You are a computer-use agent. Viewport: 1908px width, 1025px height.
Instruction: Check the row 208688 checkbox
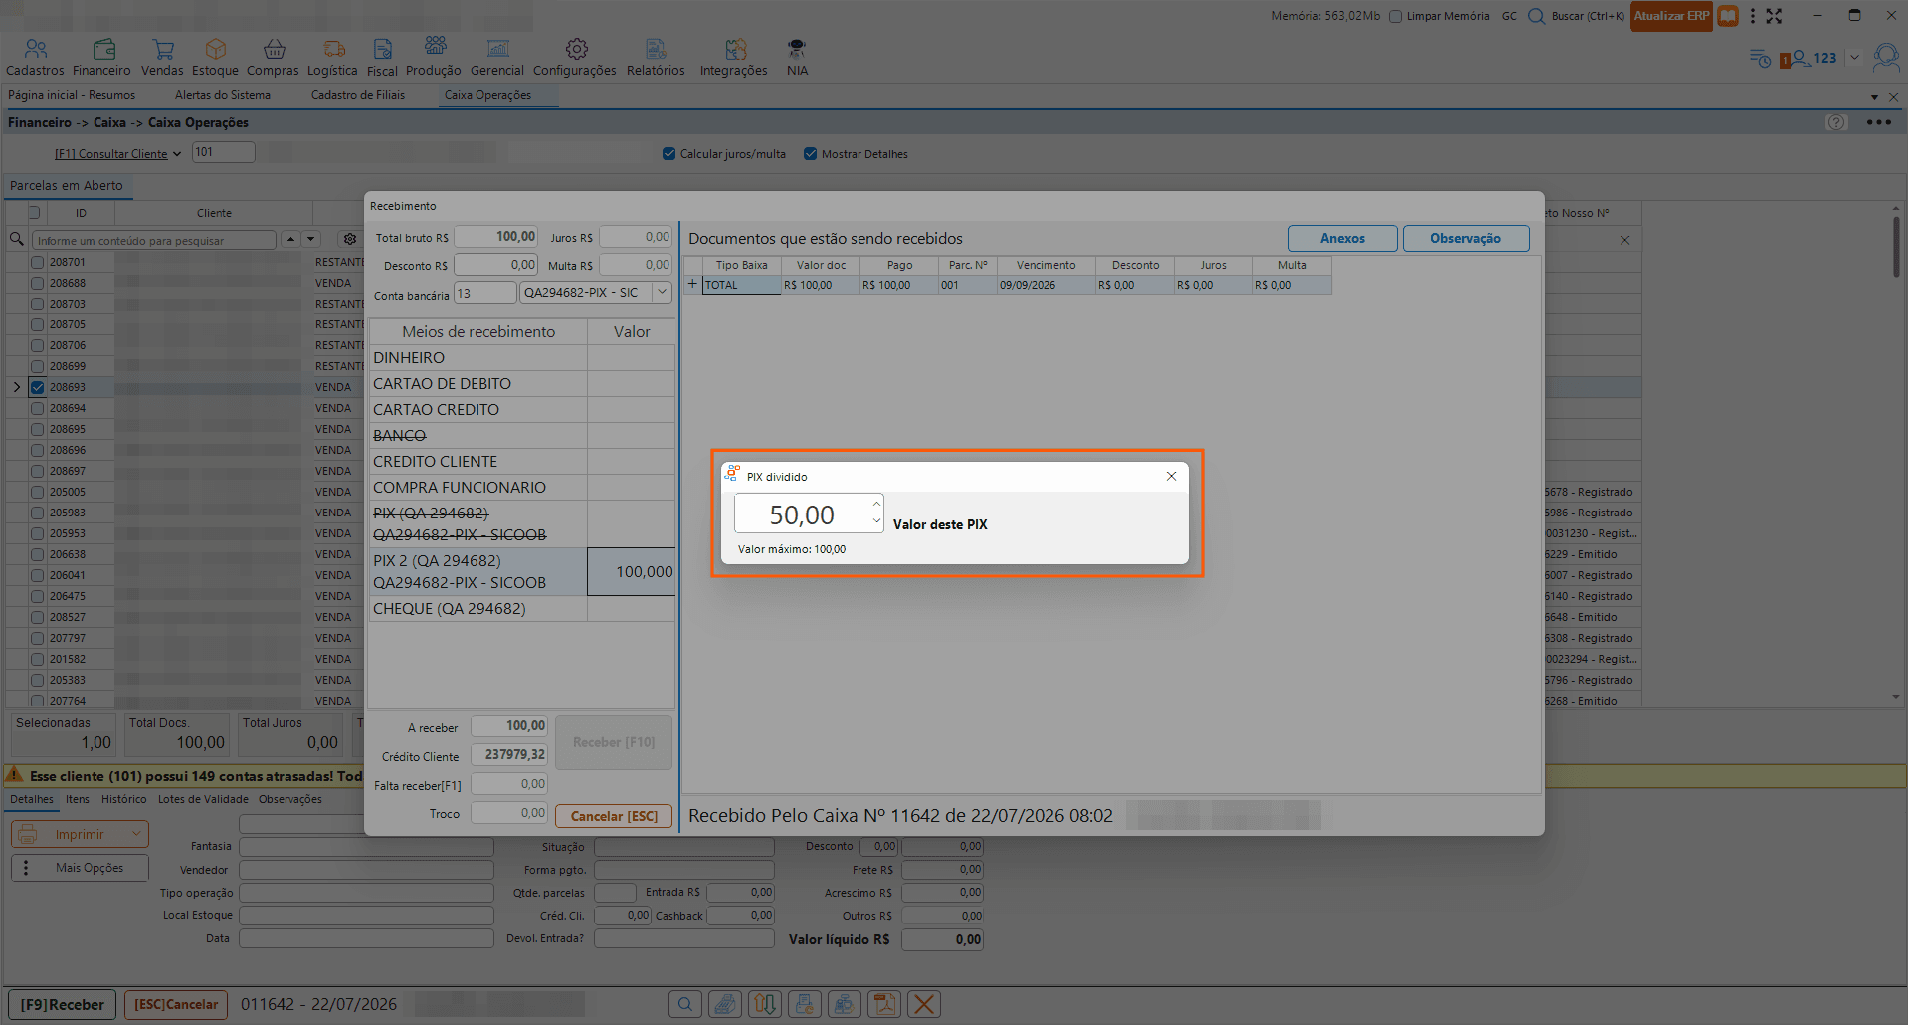tap(38, 283)
